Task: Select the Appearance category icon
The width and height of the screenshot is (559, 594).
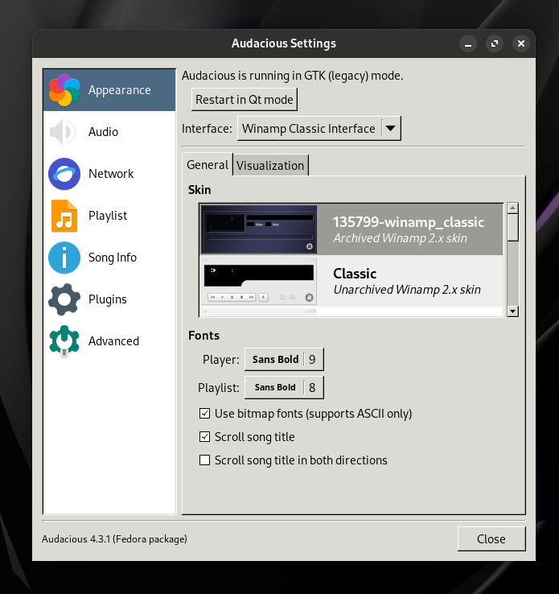Action: (x=64, y=90)
